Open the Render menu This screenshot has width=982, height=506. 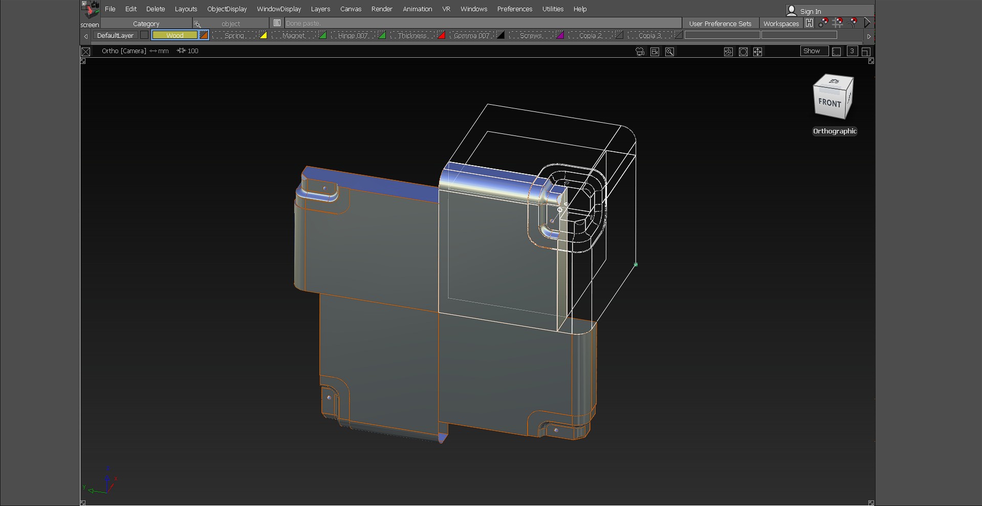(382, 9)
